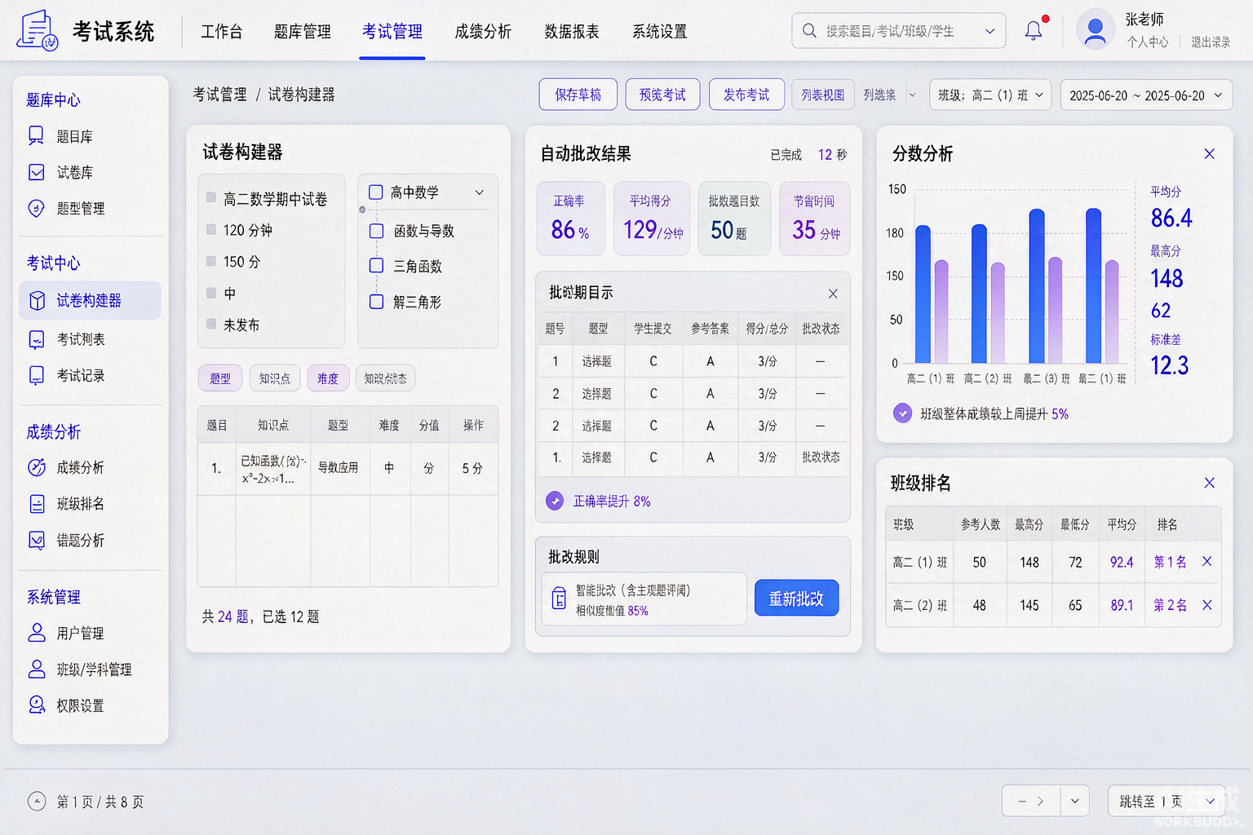Open 成绩分析 sidebar item icon
Image resolution: width=1253 pixels, height=835 pixels.
coord(37,467)
